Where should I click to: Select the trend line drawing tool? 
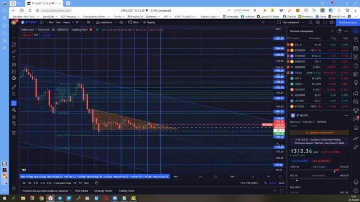click(x=13, y=38)
